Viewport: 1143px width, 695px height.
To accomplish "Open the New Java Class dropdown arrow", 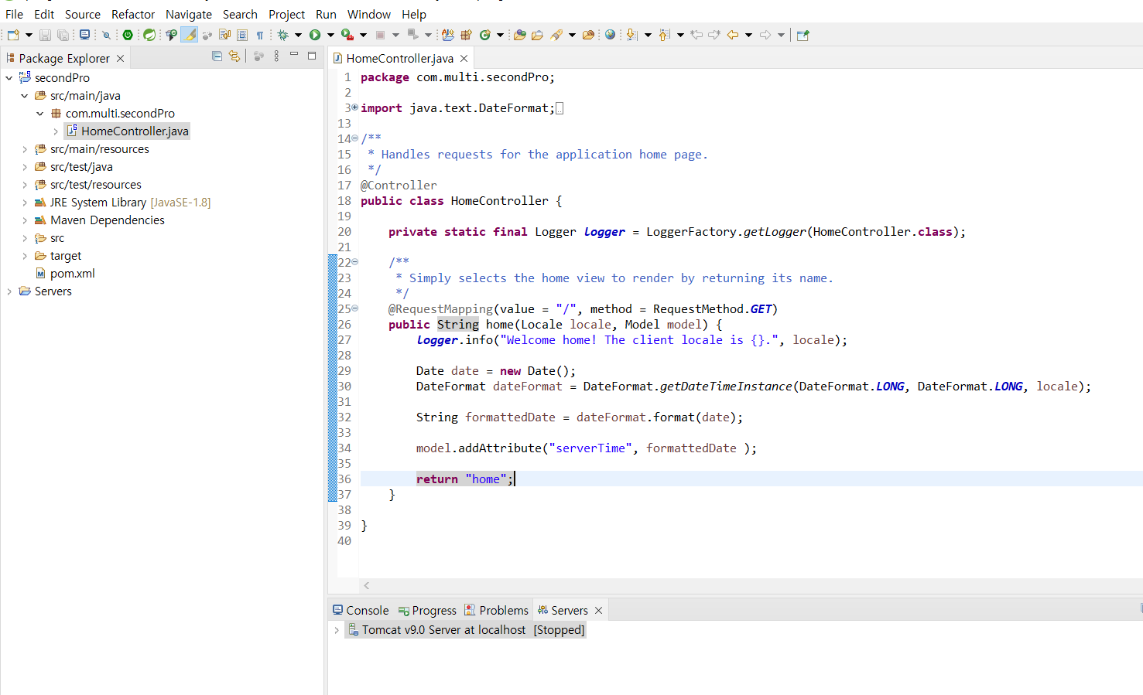I will coord(500,35).
